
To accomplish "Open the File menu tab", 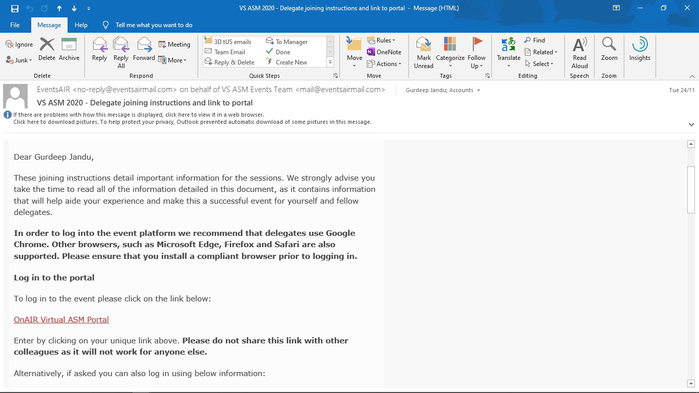I will [x=15, y=25].
